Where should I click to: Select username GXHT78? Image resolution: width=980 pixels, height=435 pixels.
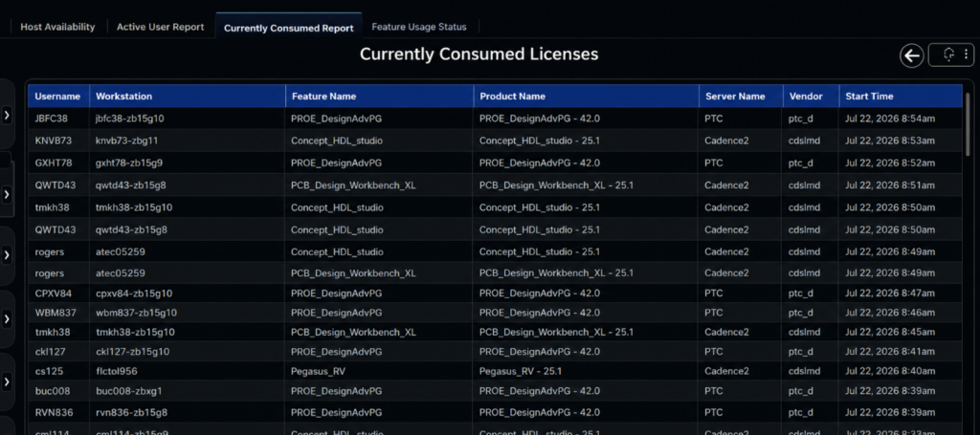coord(54,163)
